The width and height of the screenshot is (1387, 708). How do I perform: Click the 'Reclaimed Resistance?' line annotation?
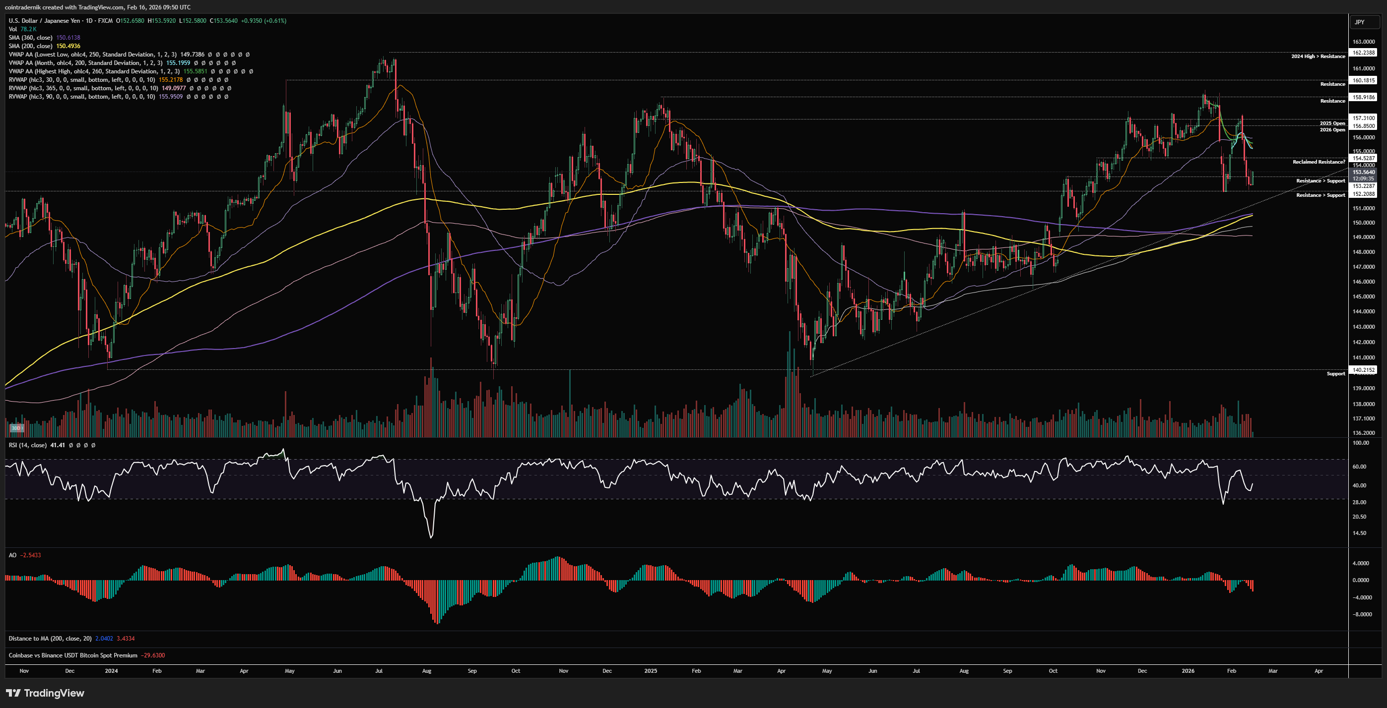[1318, 162]
